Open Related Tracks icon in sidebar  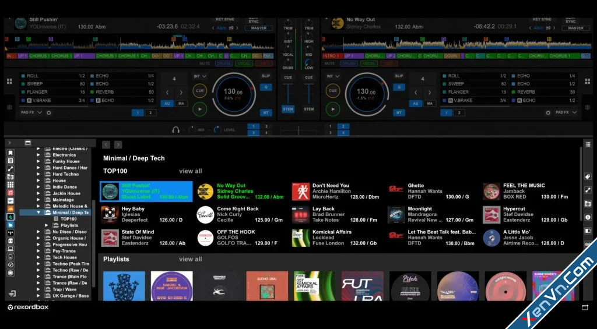pos(10,169)
